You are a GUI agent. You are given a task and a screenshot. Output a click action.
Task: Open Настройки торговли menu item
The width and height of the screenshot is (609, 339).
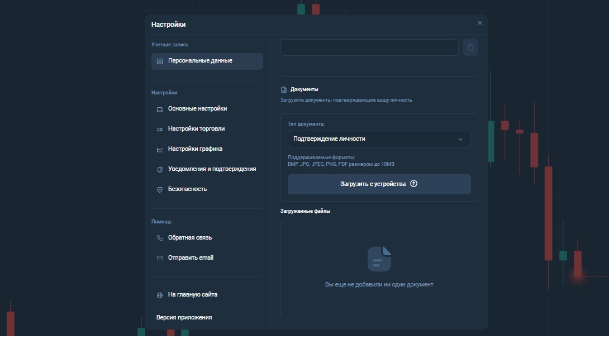click(196, 129)
